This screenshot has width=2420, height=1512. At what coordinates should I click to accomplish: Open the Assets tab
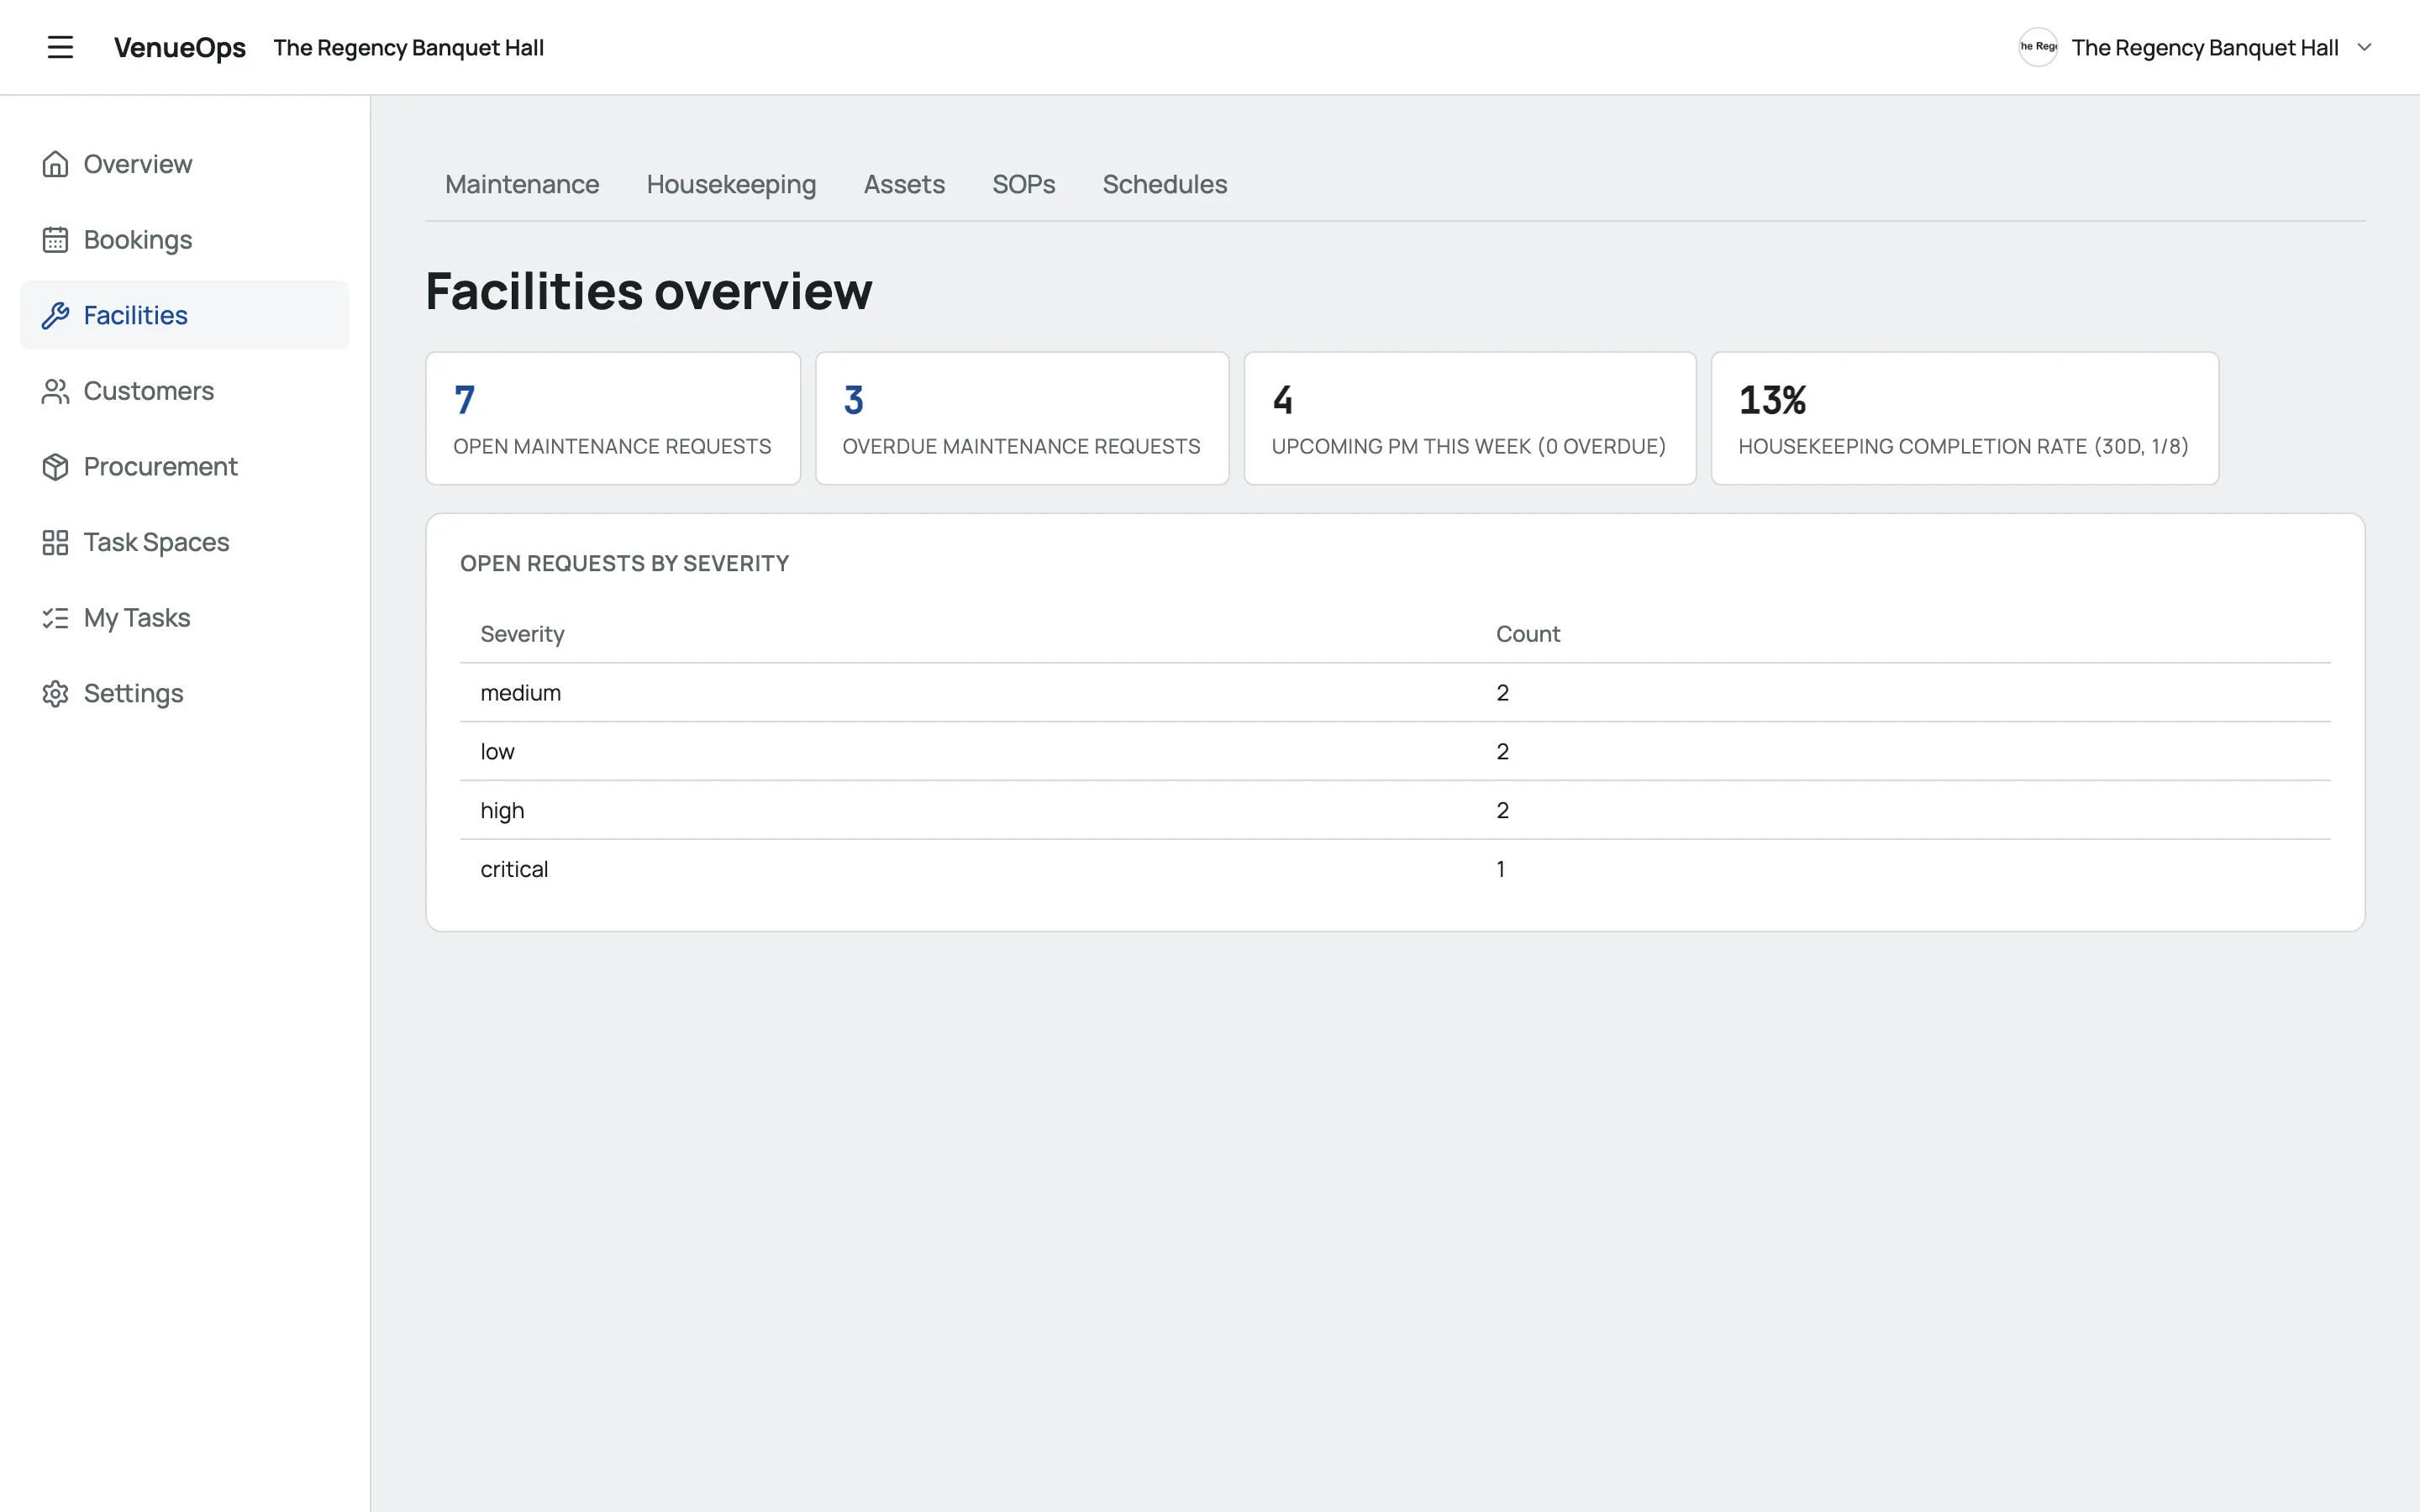pyautogui.click(x=904, y=184)
